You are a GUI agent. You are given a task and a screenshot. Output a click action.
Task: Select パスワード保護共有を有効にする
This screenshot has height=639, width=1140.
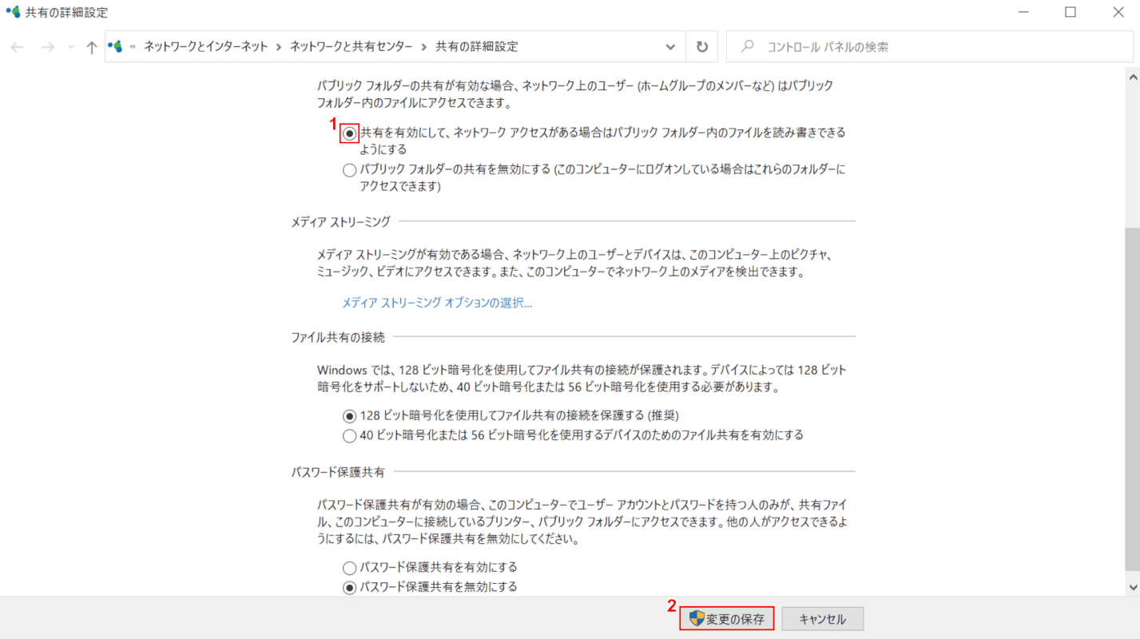click(x=349, y=568)
